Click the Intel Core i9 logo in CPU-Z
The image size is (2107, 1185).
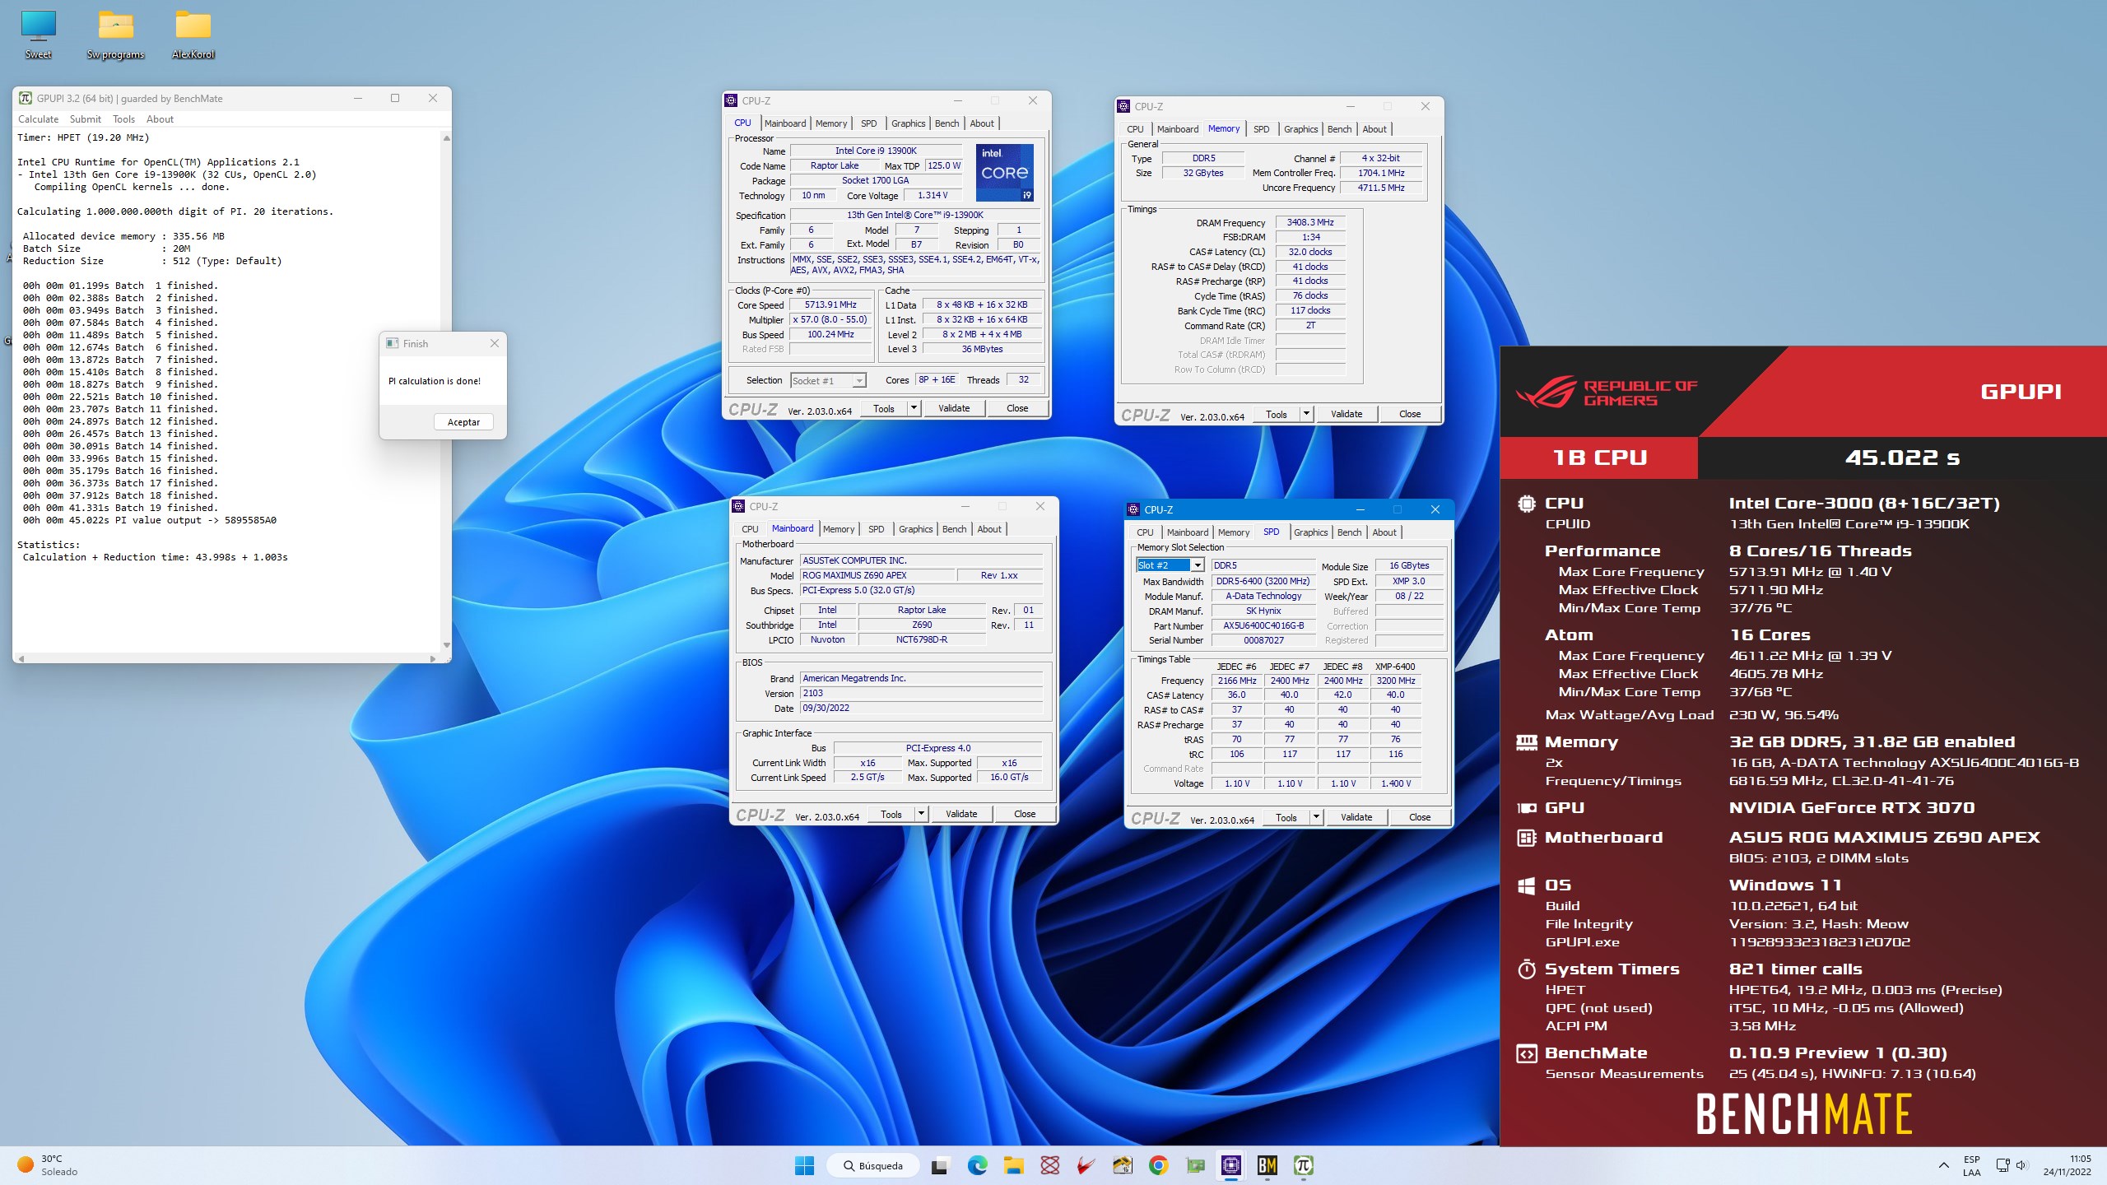coord(1004,173)
